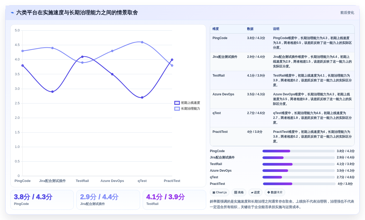Open the Jira配合测试插件 2.9分 / 4.4分 data card
This screenshot has width=365, height=220.
108,200
